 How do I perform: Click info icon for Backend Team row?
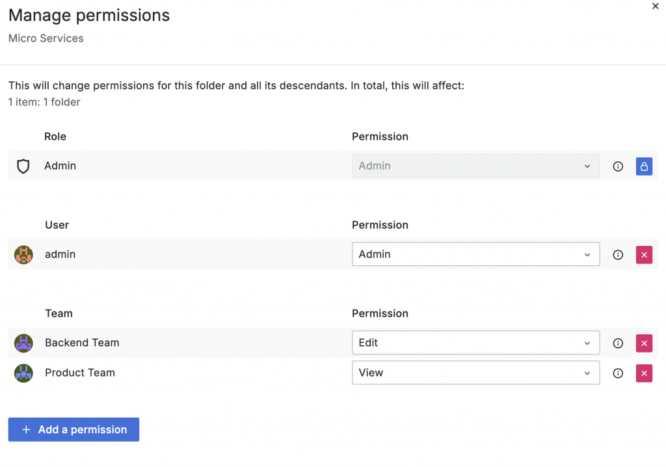tap(618, 343)
